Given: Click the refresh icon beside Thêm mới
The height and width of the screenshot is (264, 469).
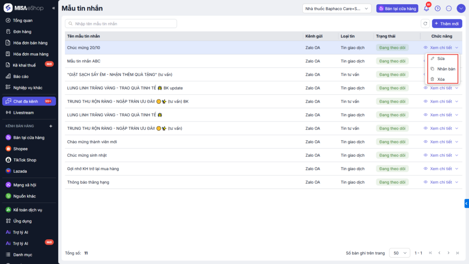Looking at the screenshot, I should click(x=425, y=23).
